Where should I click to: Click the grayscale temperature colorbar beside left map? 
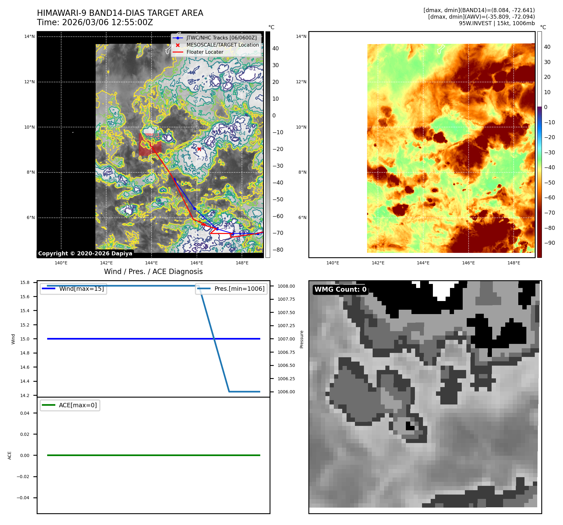[x=268, y=144]
